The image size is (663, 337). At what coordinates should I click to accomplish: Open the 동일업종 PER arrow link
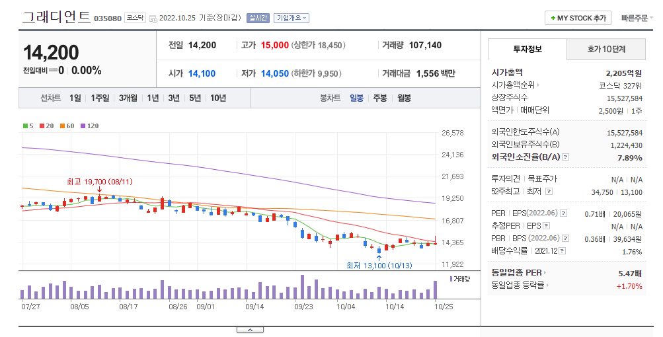click(519, 273)
